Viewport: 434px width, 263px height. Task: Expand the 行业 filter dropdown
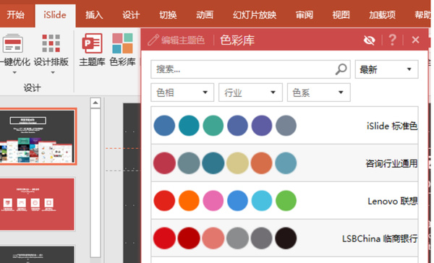click(250, 92)
